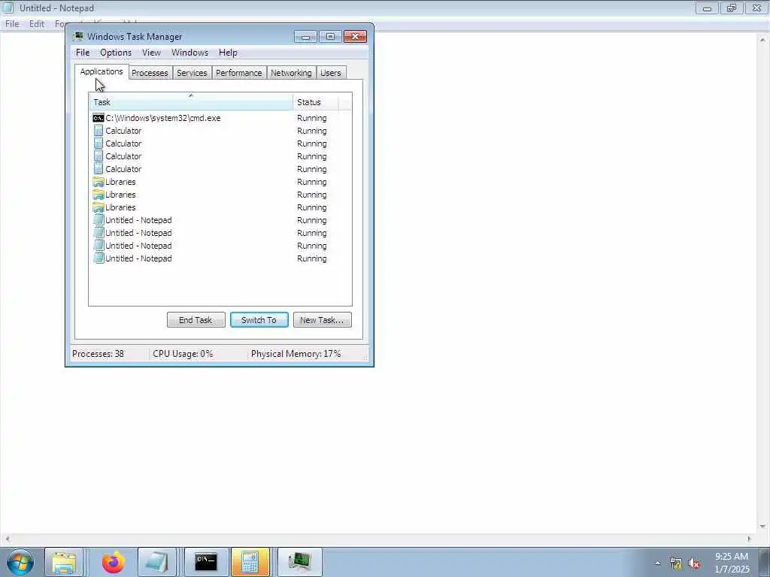The image size is (770, 577).
Task: Open the Notepad Edit menu
Action: 37,23
